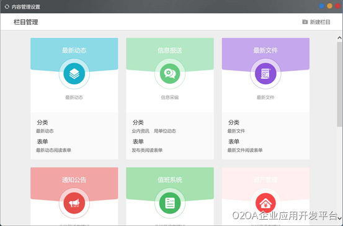Click the gray 最新文件 description under the icon
The image size is (343, 226).
pos(265,97)
